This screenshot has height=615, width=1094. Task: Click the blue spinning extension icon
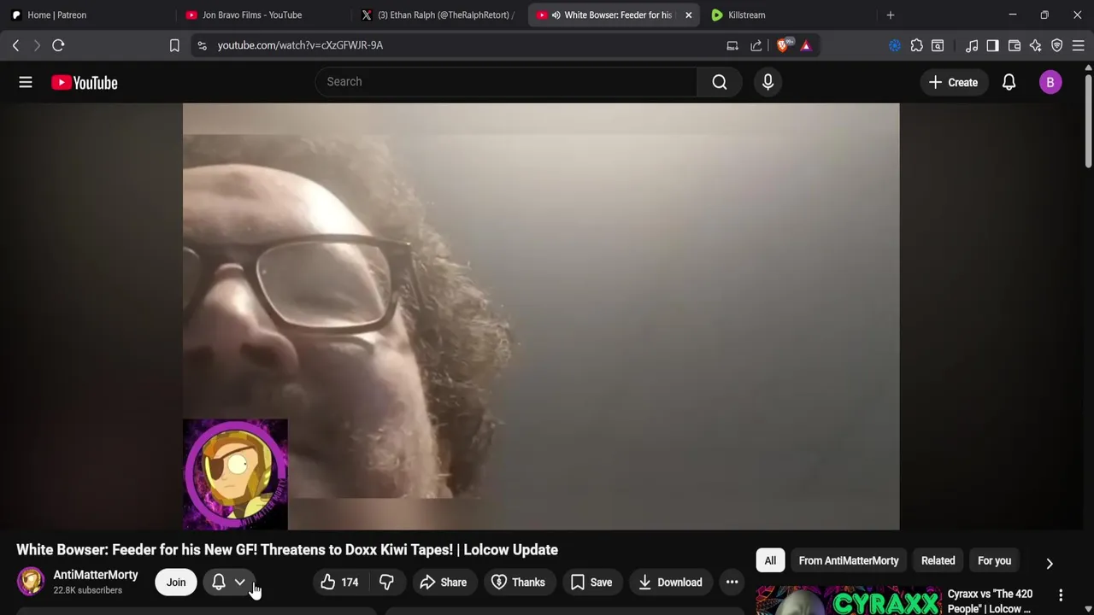895,45
